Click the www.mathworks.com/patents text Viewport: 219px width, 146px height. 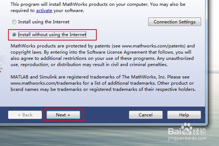154,46
